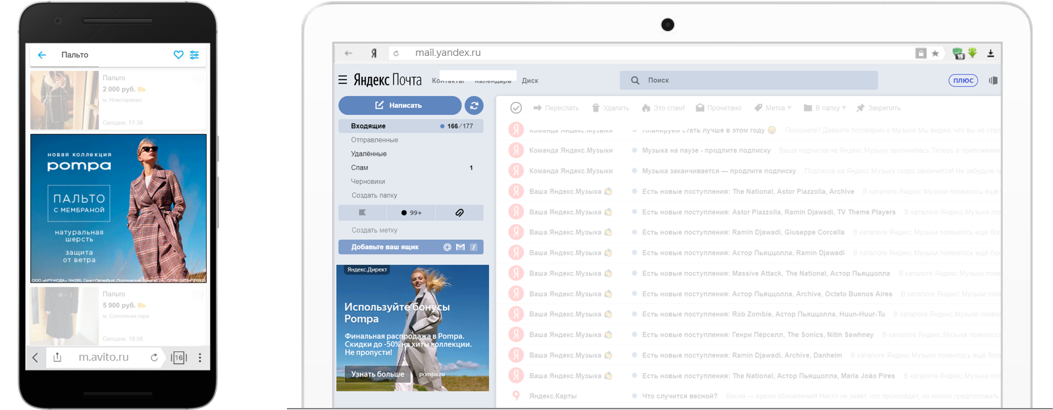Click the Удалить toolbar button
Screen dimensions: 1053x410
610,108
